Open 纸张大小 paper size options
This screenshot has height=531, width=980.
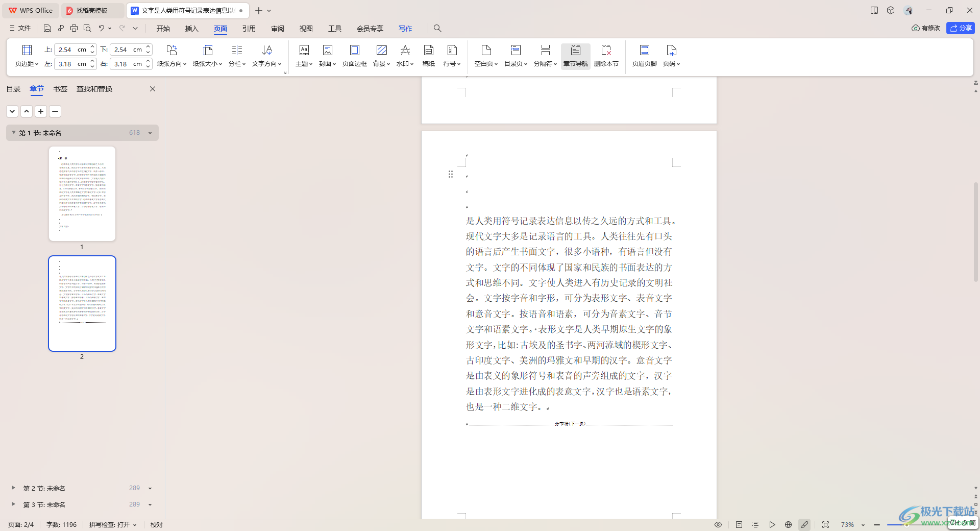pos(207,56)
